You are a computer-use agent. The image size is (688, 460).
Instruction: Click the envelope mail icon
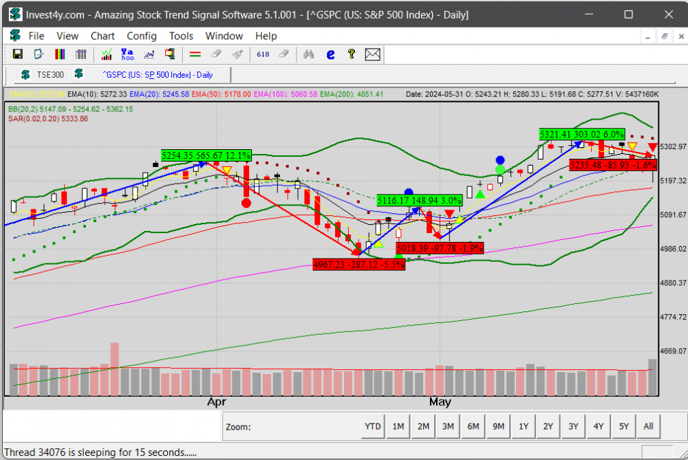373,54
